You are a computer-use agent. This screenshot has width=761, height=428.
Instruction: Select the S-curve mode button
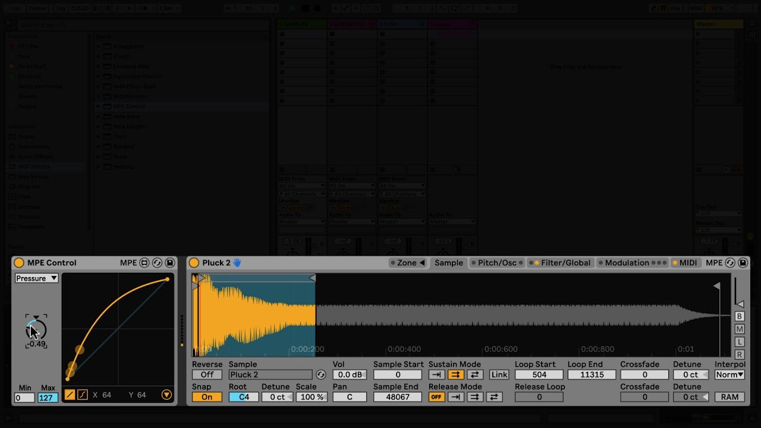pyautogui.click(x=82, y=395)
